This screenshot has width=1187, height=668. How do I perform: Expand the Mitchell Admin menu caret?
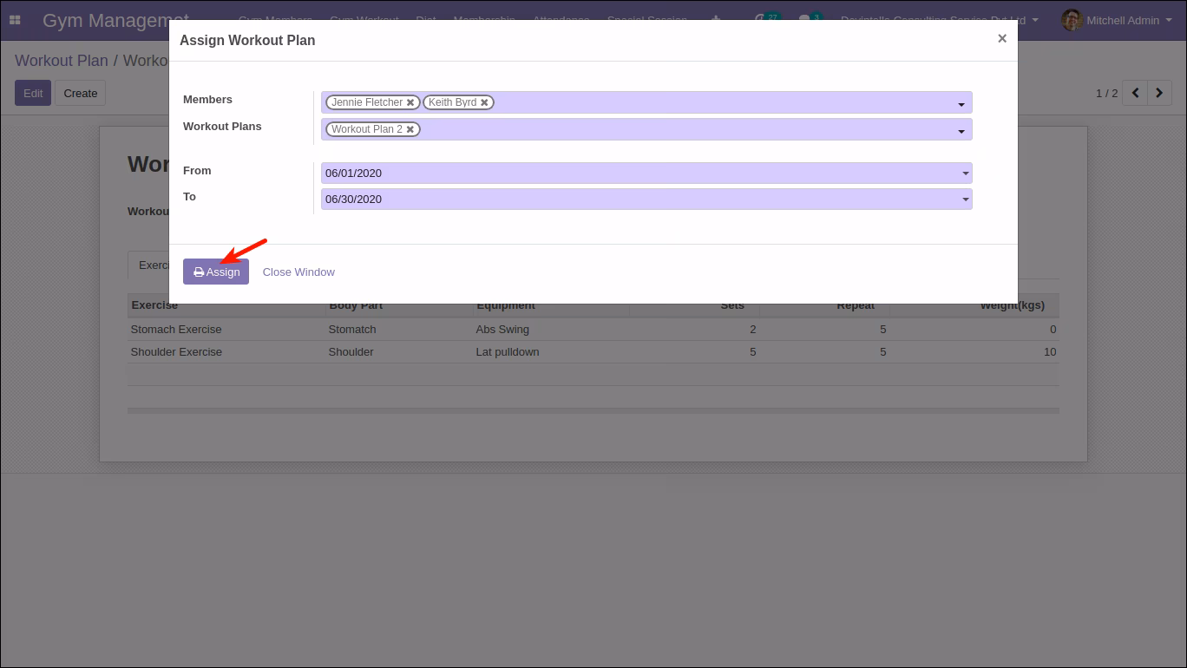(1171, 20)
